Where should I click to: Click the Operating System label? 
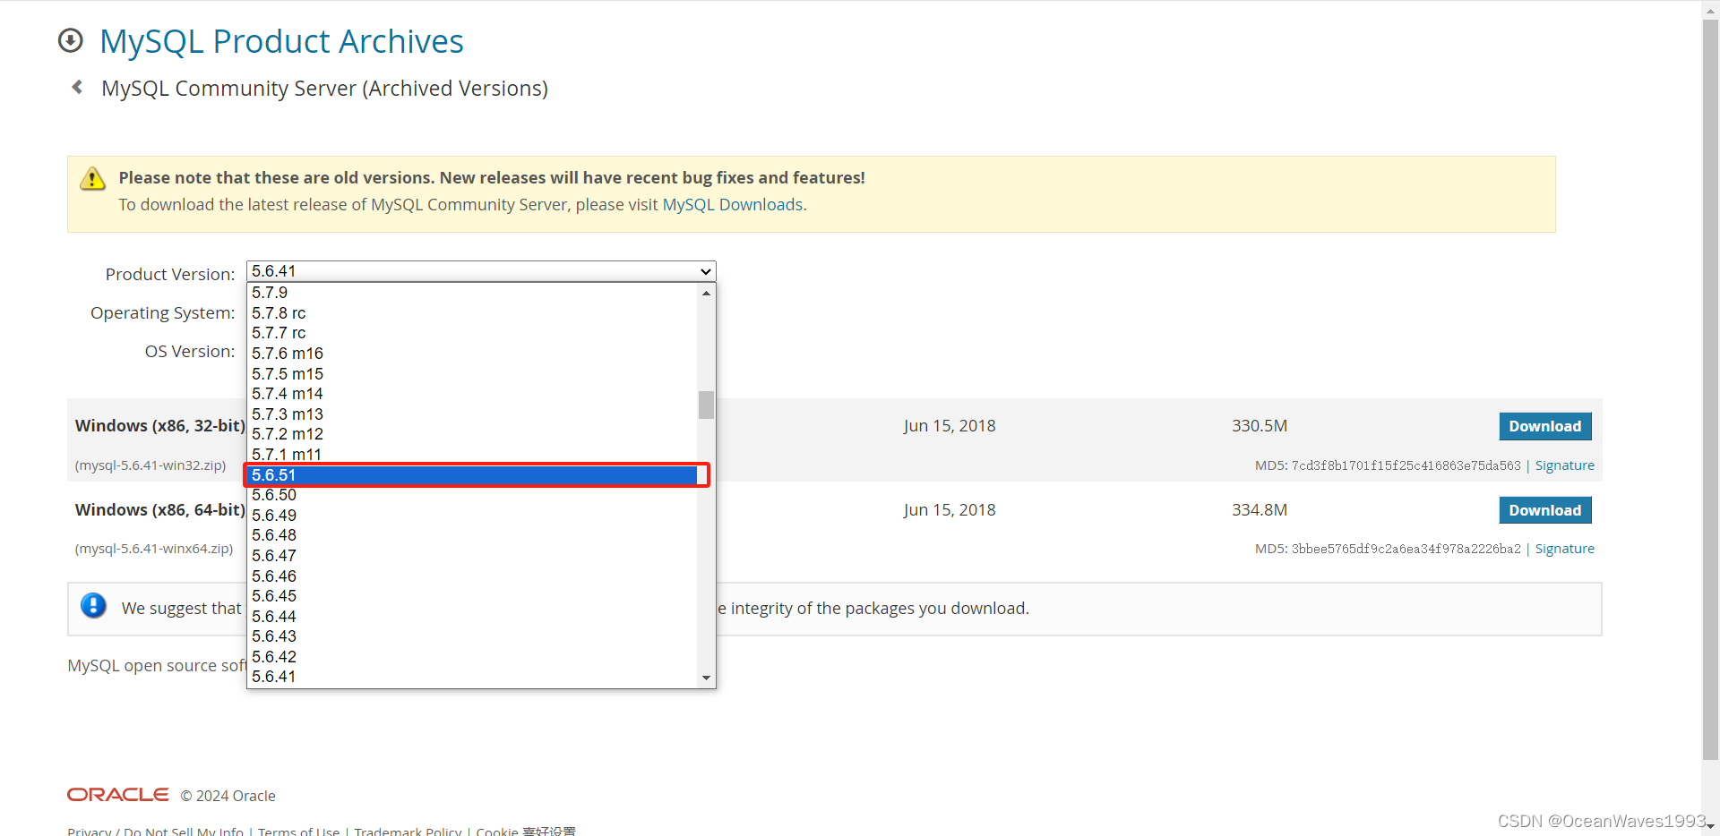(x=162, y=313)
